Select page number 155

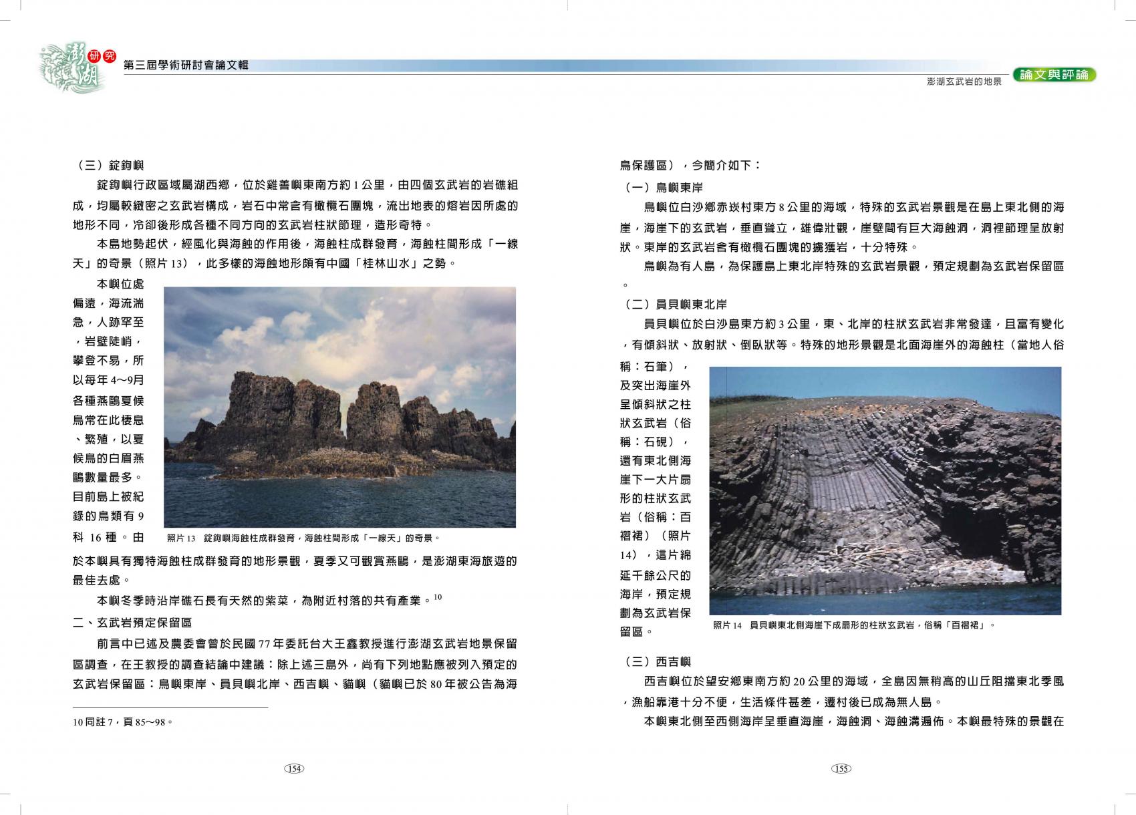coord(841,768)
